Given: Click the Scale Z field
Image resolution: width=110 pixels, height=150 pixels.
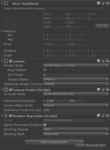Looking at the screenshot, I should (x=100, y=55).
